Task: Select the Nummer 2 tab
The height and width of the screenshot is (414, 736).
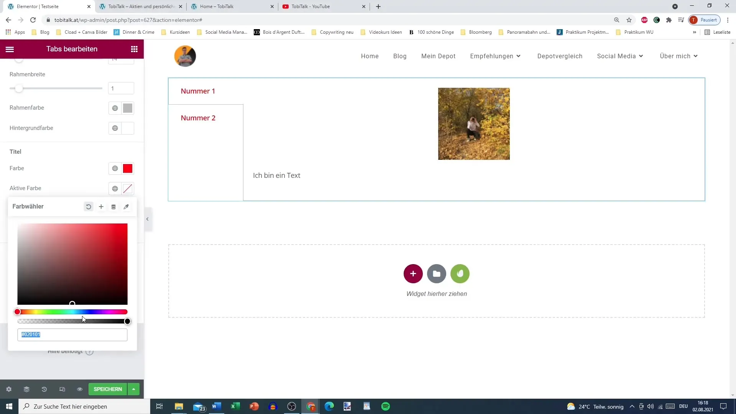Action: pyautogui.click(x=198, y=118)
